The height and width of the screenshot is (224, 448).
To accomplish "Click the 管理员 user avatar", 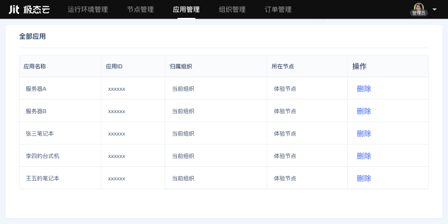I will coord(419,9).
